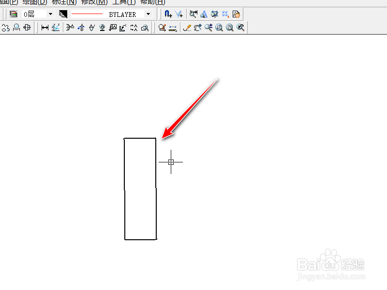The width and height of the screenshot is (387, 290).
Task: Select the linear dimension tool
Action: [45, 28]
